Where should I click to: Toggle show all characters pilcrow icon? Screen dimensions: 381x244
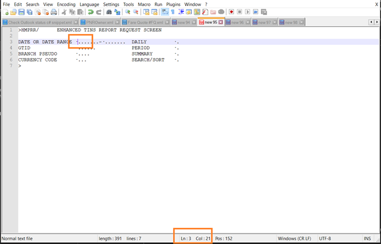pos(173,12)
